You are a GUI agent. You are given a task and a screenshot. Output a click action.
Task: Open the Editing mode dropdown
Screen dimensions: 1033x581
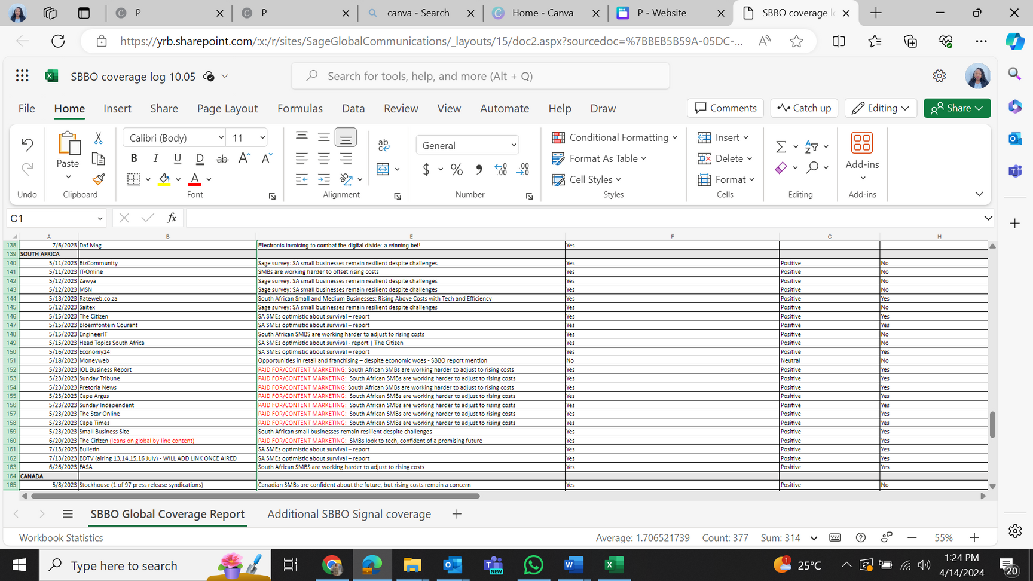(881, 108)
